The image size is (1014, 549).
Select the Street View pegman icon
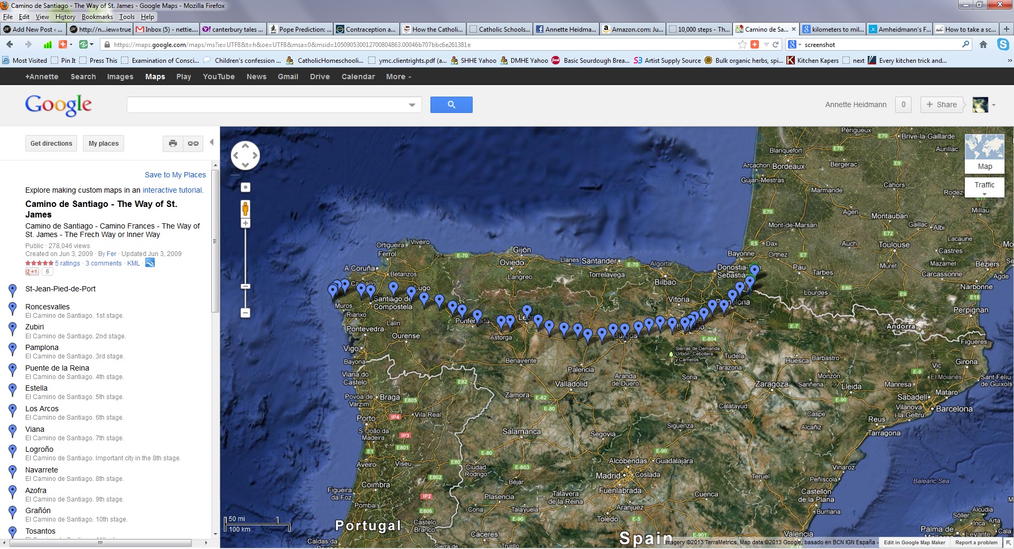tap(245, 209)
